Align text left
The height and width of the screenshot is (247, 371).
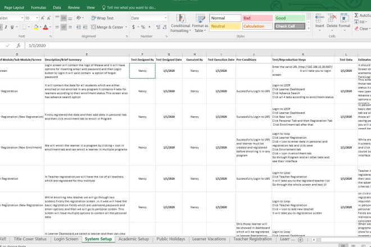(x=57, y=27)
